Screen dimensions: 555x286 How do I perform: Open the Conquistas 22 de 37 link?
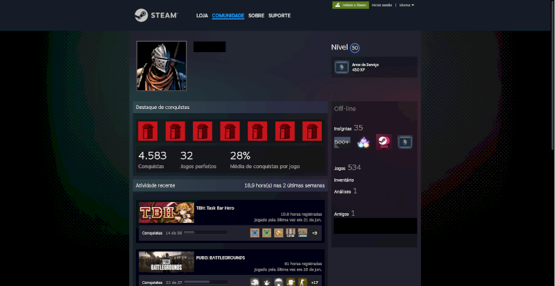[x=162, y=283]
